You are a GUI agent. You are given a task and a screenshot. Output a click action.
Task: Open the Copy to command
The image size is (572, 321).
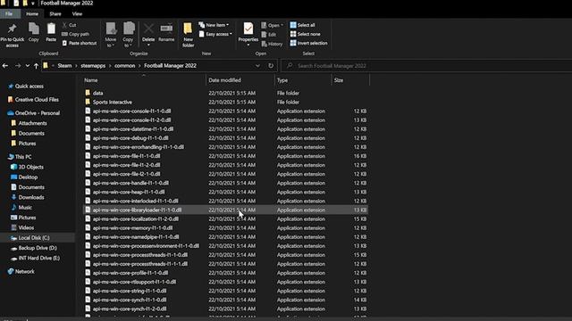point(129,35)
